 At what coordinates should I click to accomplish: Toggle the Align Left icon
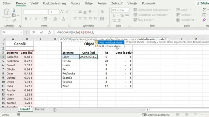click(75, 19)
